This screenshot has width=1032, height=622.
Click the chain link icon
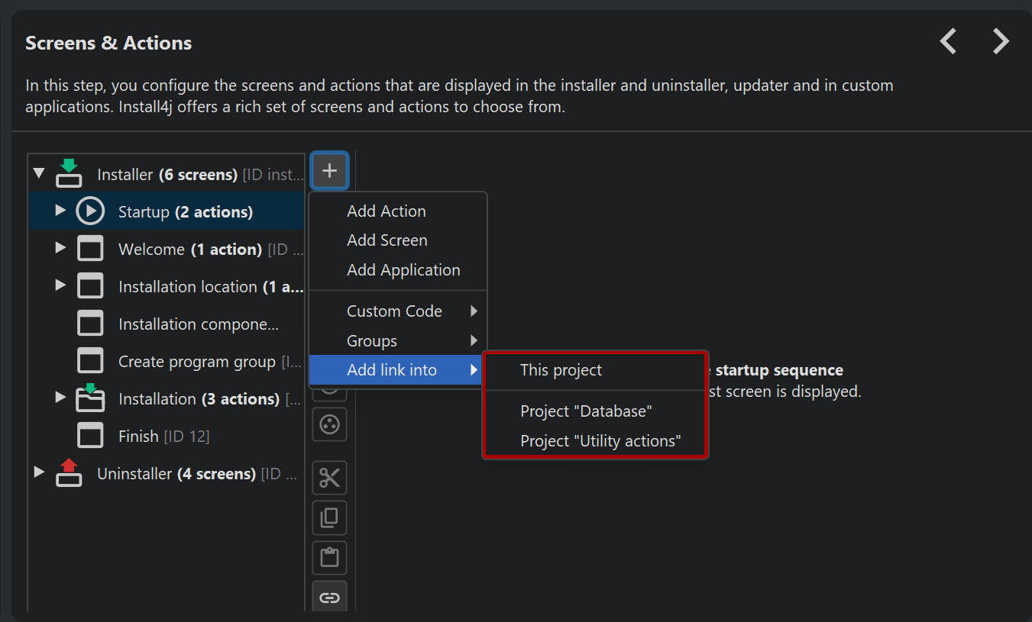[329, 597]
